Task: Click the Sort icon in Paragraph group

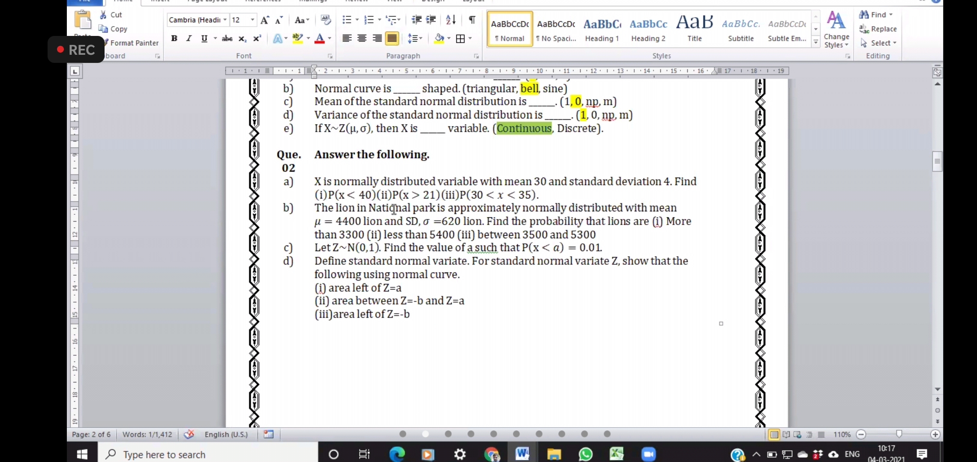Action: (450, 20)
